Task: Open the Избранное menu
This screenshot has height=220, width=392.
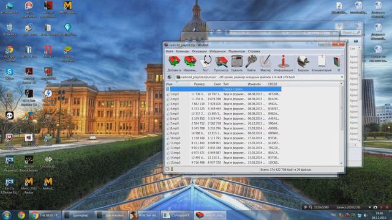Action: 217,51
